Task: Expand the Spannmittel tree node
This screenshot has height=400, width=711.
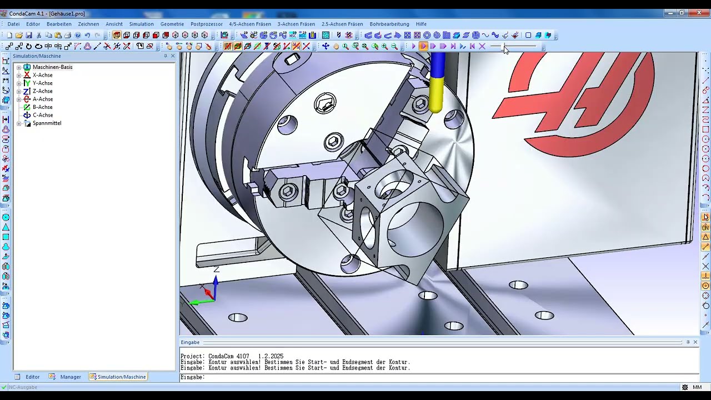Action: pyautogui.click(x=19, y=123)
